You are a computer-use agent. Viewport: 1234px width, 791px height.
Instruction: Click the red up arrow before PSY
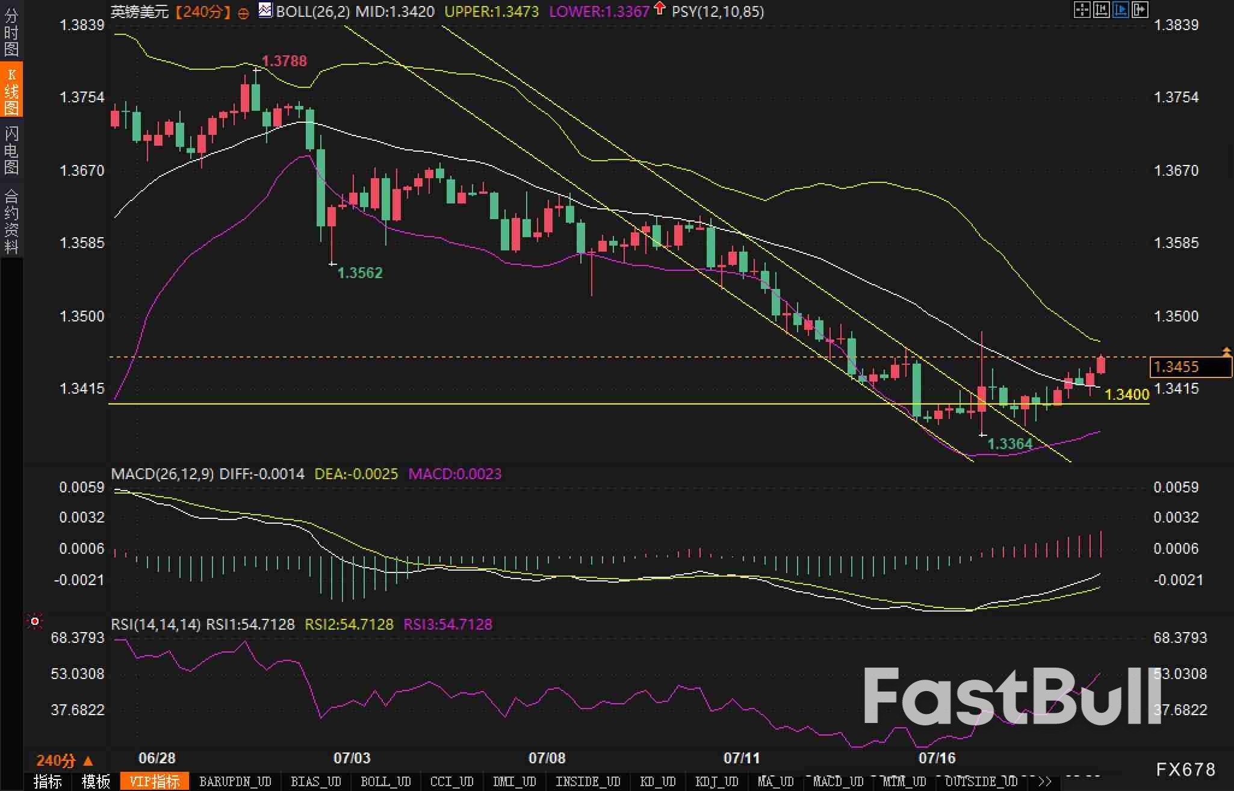click(660, 8)
